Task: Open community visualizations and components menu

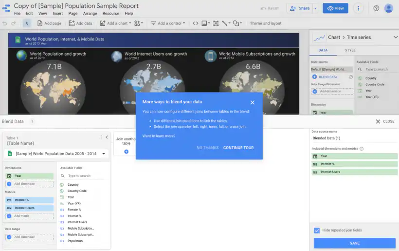Action: point(139,23)
